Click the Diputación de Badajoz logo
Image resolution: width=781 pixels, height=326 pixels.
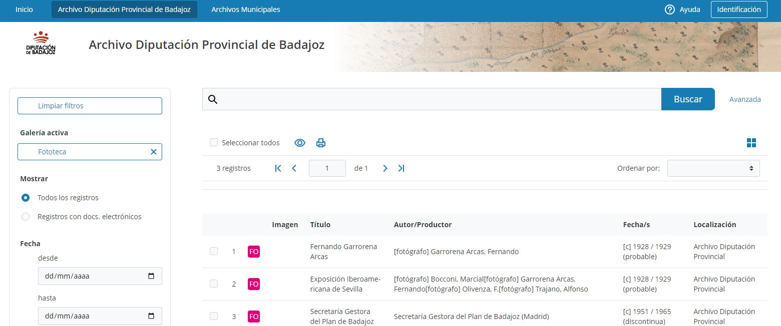point(41,43)
